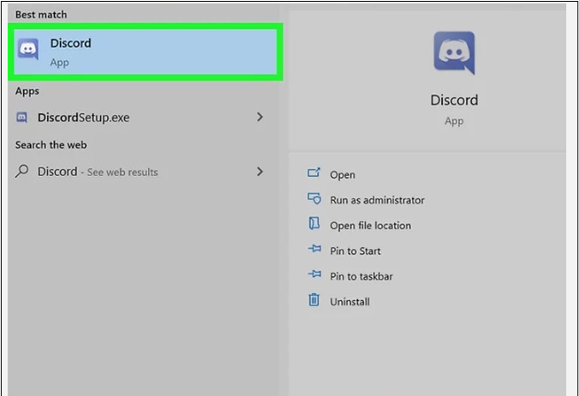This screenshot has height=396, width=579.
Task: Click the Discord title in preview pane
Action: [454, 100]
